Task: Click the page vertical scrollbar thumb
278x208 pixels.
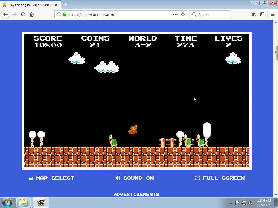Action: [276, 53]
